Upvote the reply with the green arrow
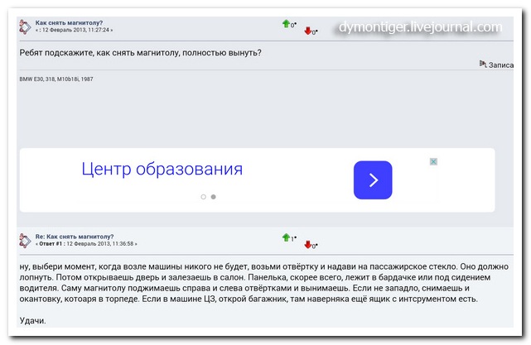The height and width of the screenshot is (345, 531). [x=286, y=237]
